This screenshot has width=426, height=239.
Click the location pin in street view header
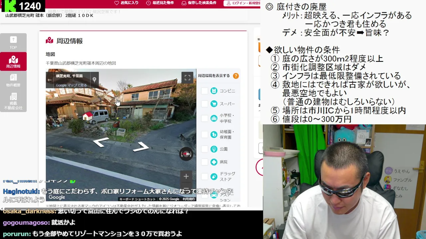click(x=94, y=80)
